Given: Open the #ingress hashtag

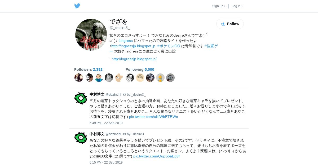Looking at the screenshot, I should (126, 41).
